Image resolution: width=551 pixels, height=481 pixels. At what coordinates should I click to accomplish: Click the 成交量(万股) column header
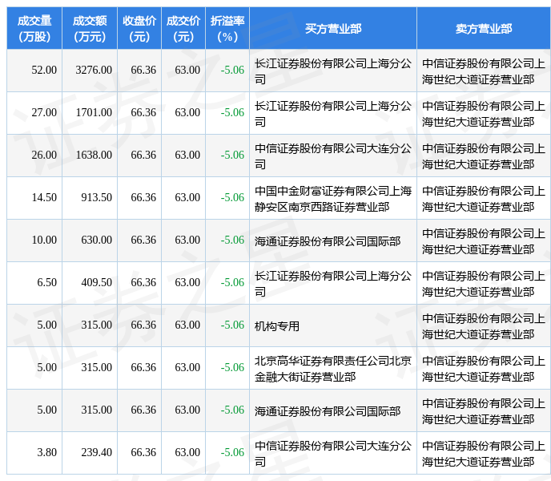tap(34, 29)
